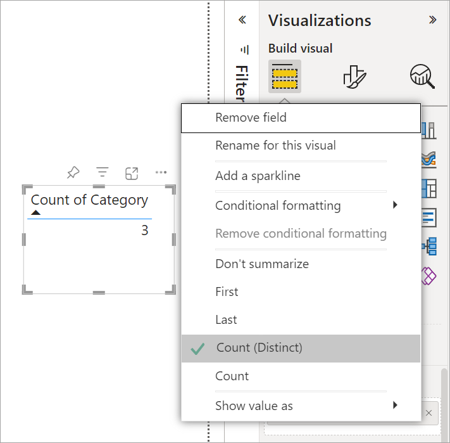Click Add a sparkline

[x=258, y=176]
